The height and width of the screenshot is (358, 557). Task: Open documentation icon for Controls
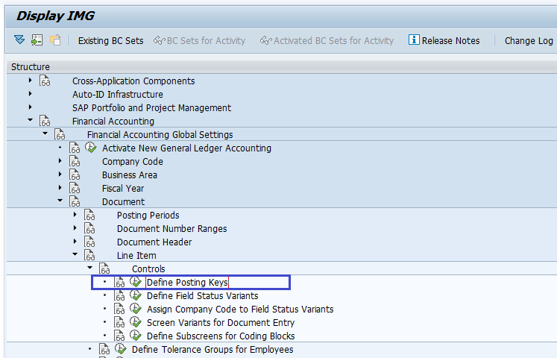104,268
